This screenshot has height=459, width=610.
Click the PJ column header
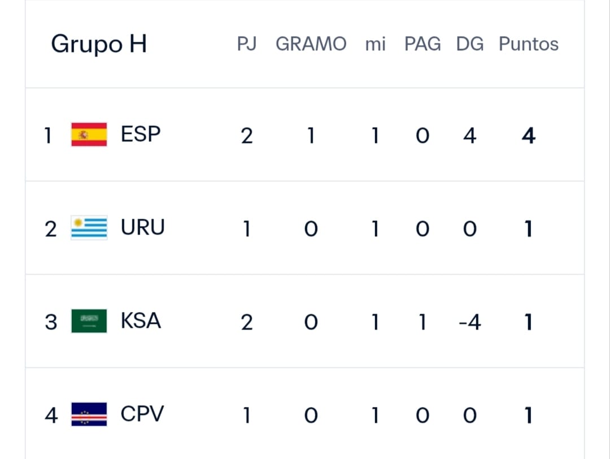247,44
